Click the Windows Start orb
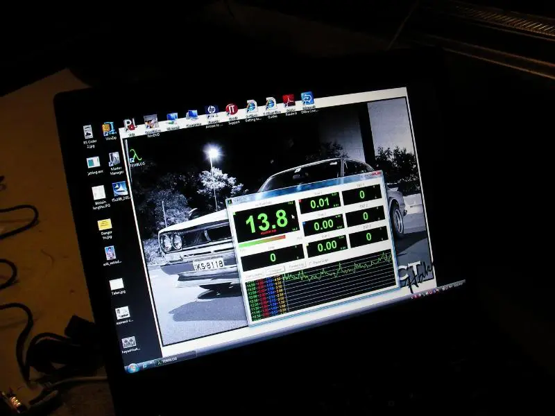The height and width of the screenshot is (416, 555). [133, 368]
